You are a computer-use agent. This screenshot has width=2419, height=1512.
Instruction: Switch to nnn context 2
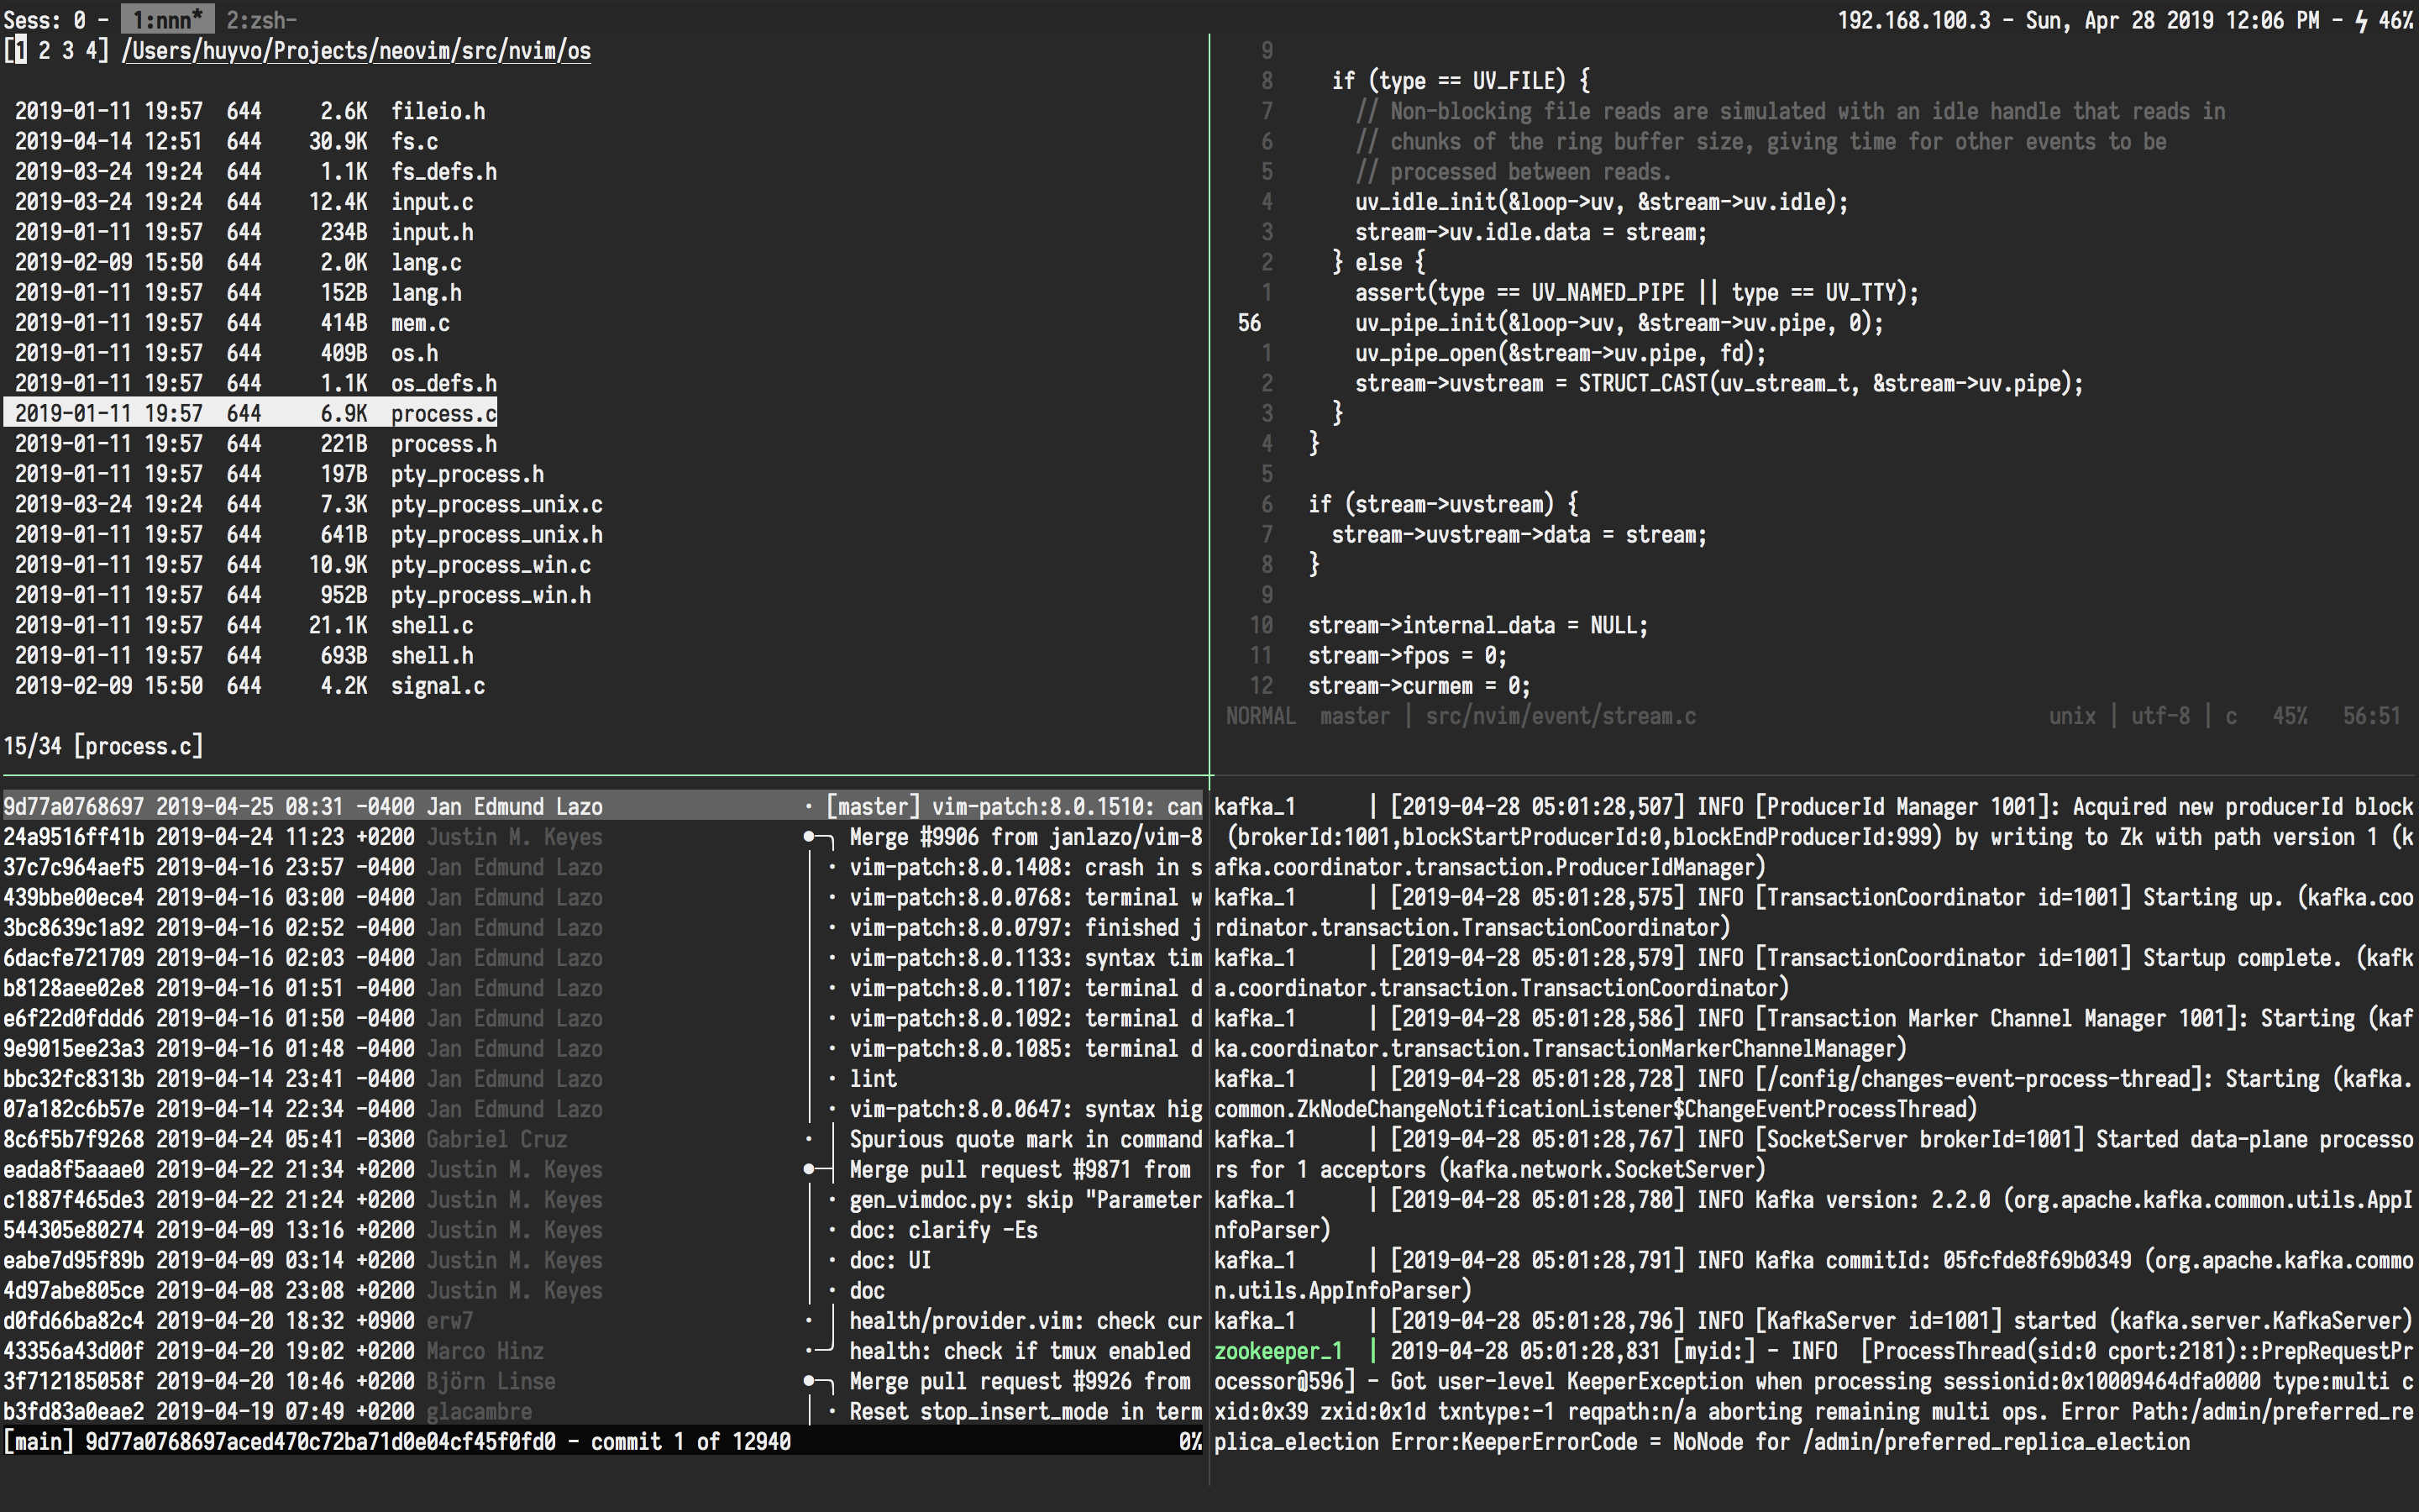tap(44, 50)
